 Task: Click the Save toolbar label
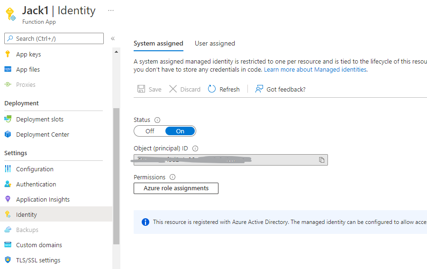(x=155, y=89)
